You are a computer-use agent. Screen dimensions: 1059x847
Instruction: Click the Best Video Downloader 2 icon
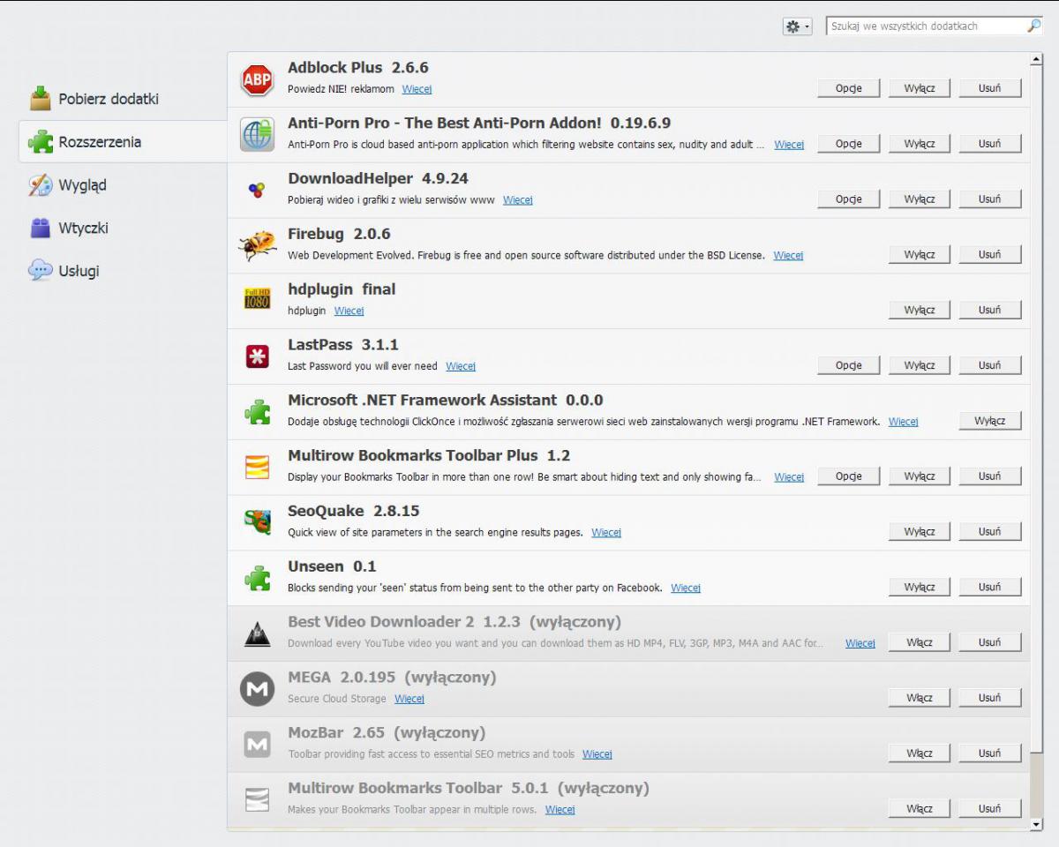click(257, 633)
